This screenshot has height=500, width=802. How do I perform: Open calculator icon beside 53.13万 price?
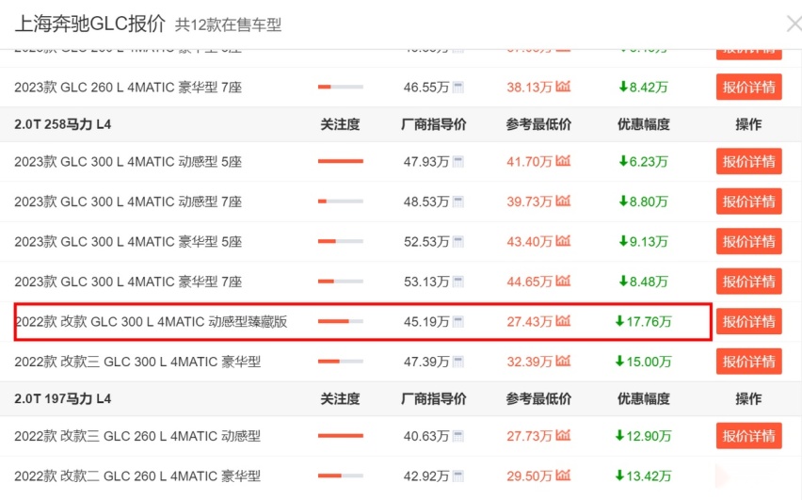click(458, 282)
